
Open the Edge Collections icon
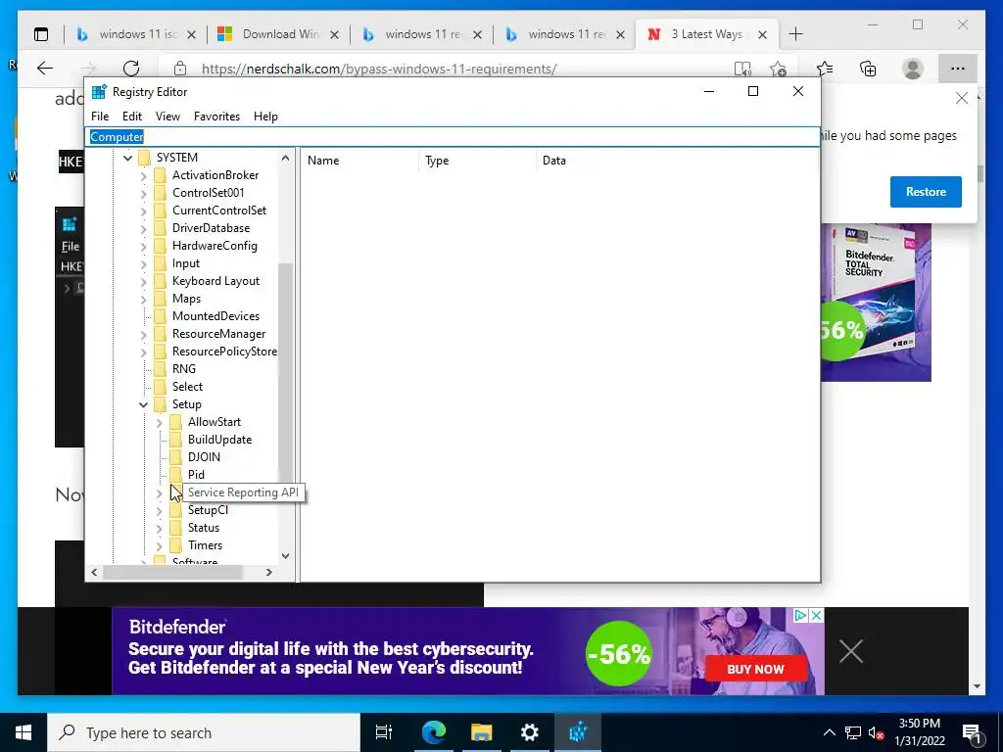point(868,69)
